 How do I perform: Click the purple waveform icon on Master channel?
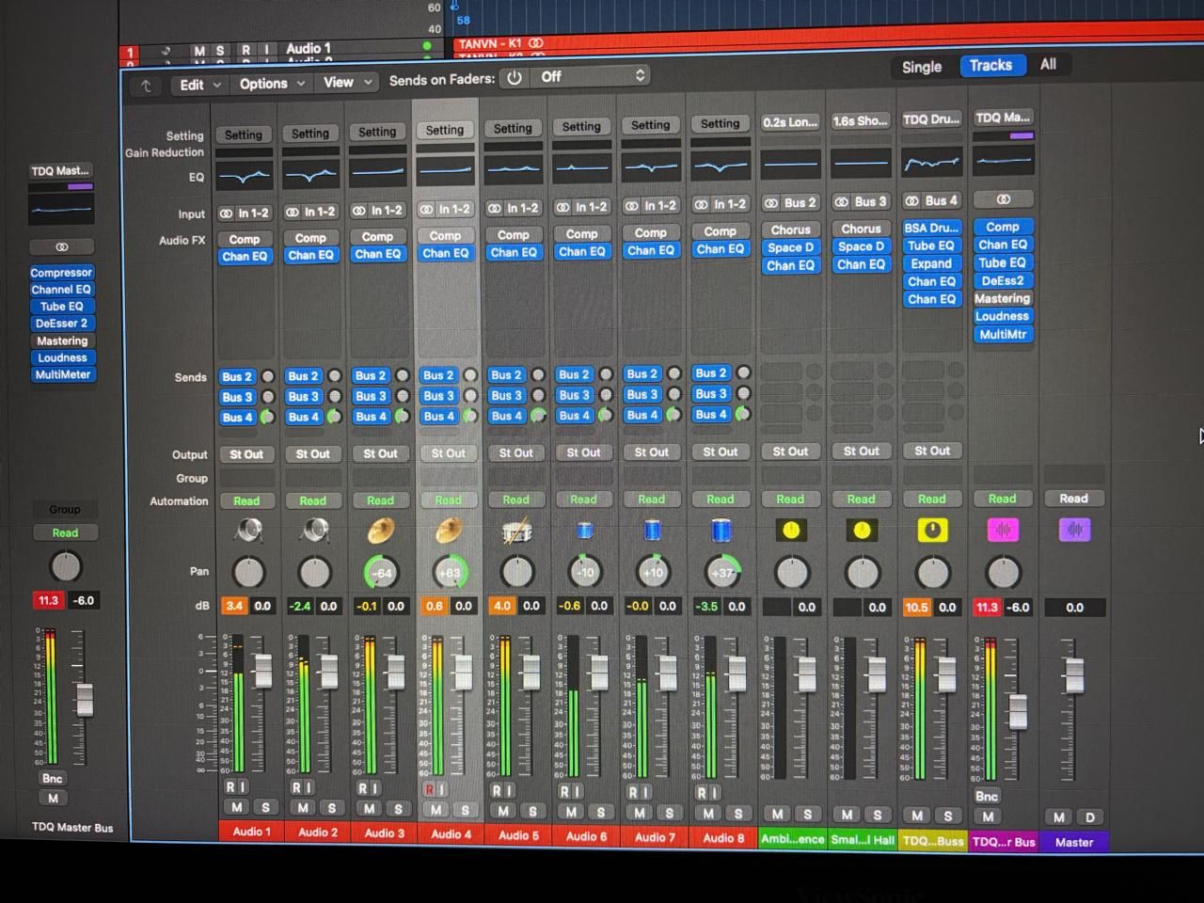click(1074, 531)
